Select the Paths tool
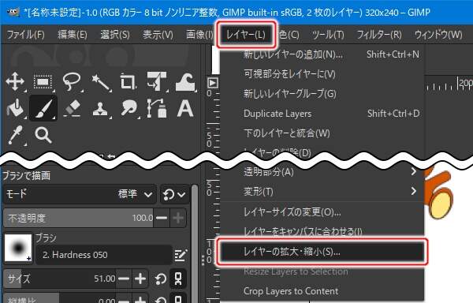Screen dimensions: 473x303 [x=157, y=108]
